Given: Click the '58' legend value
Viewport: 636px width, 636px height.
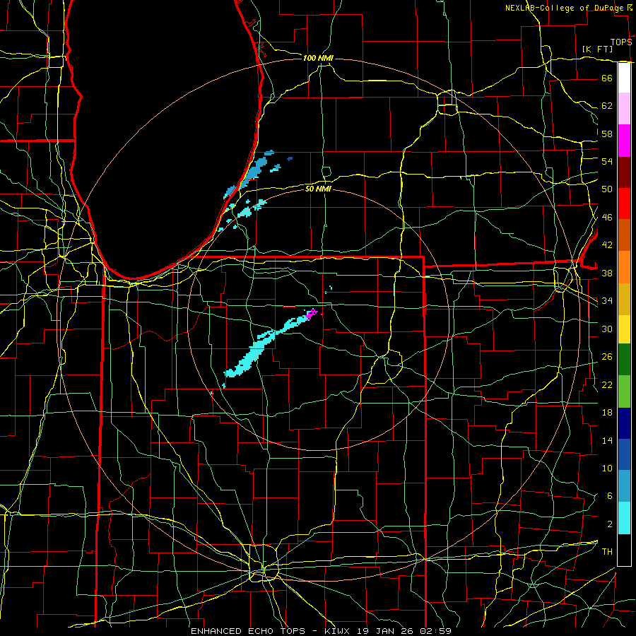Looking at the screenshot, I should tap(607, 134).
